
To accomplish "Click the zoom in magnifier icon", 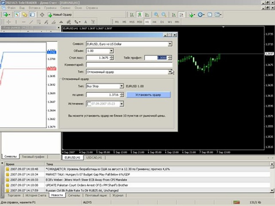I will point(156,15).
